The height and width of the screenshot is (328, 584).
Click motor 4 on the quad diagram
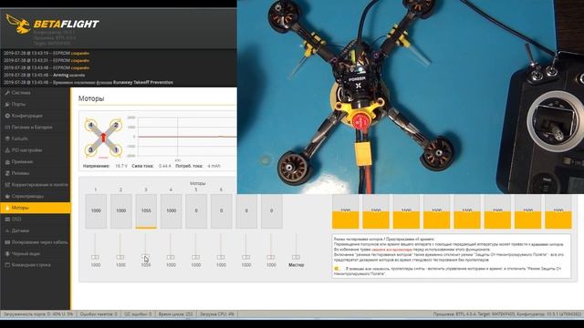90,126
